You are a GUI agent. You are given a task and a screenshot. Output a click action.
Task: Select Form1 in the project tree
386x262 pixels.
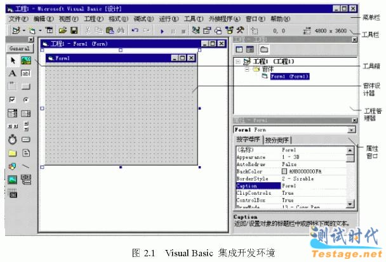[x=289, y=76]
